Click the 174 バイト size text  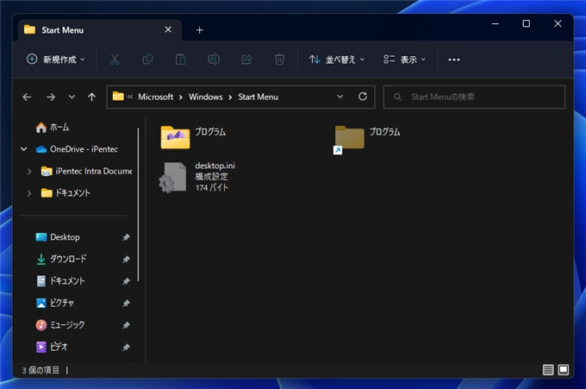[211, 187]
